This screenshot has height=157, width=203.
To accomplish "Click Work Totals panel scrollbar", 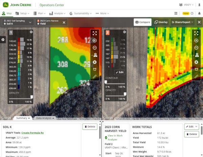I will click(202, 130).
